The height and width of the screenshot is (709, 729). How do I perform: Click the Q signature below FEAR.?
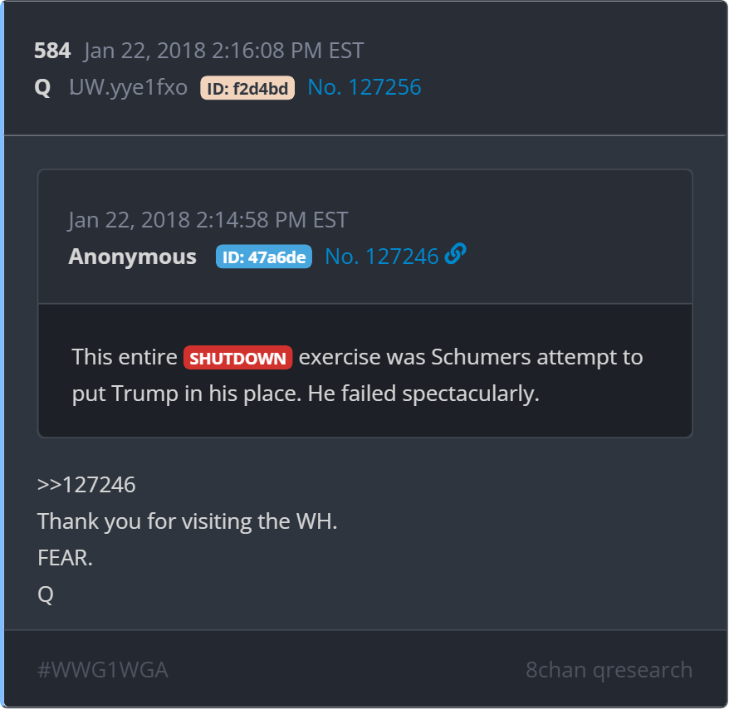click(x=46, y=594)
